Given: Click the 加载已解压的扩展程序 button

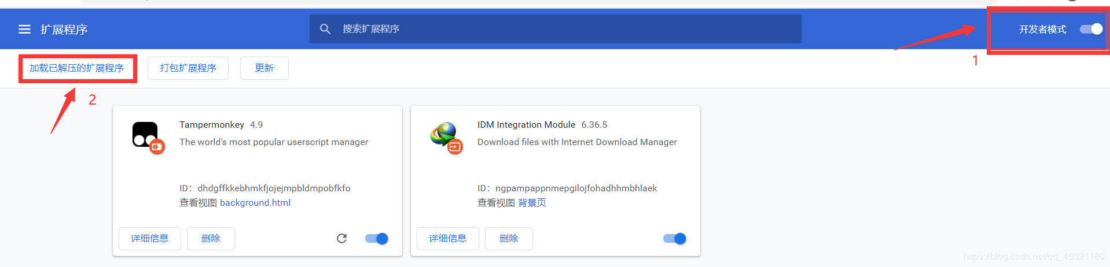Looking at the screenshot, I should coord(77,68).
